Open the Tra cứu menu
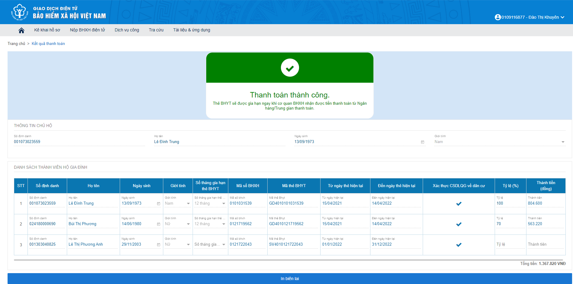This screenshot has width=573, height=284. (156, 30)
